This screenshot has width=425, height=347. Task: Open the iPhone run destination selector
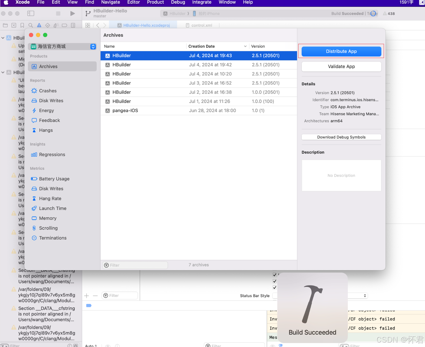click(206, 14)
